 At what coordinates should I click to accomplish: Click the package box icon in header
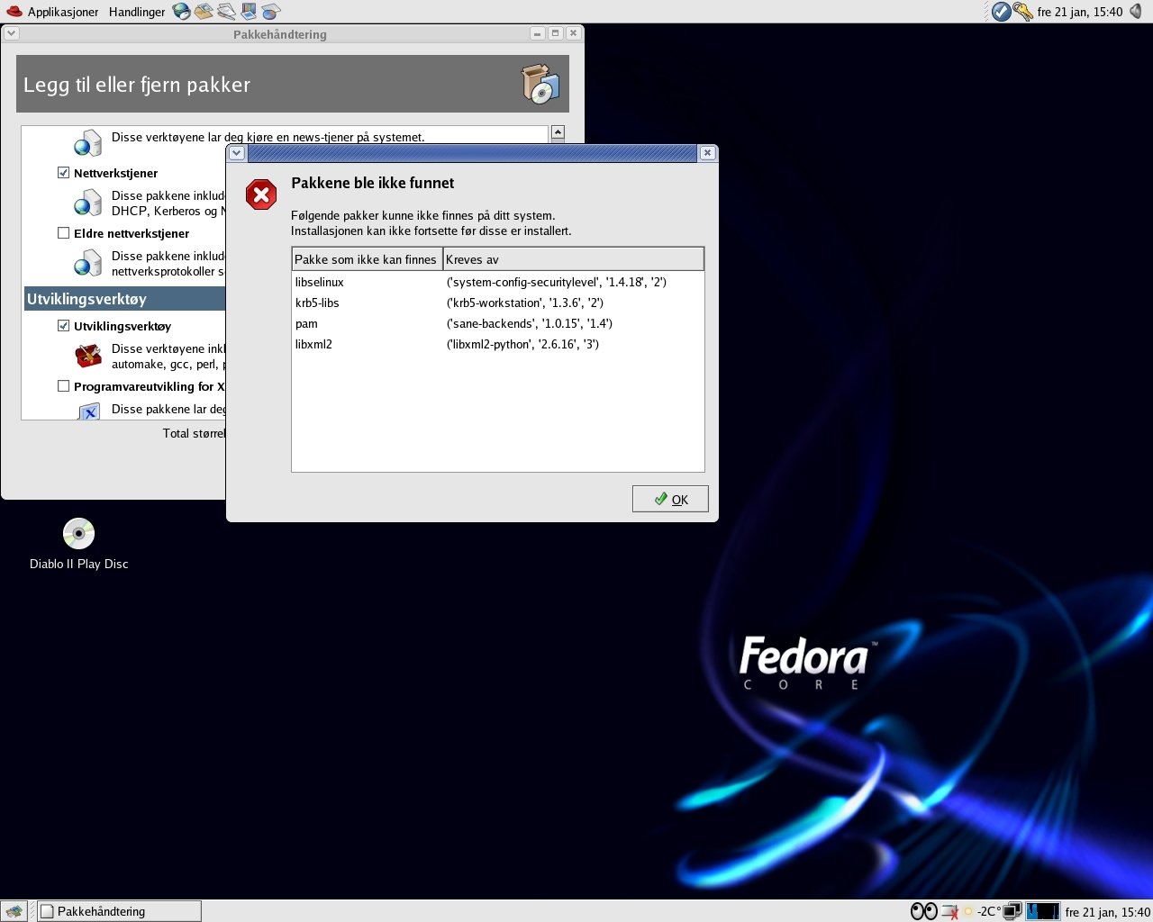540,84
